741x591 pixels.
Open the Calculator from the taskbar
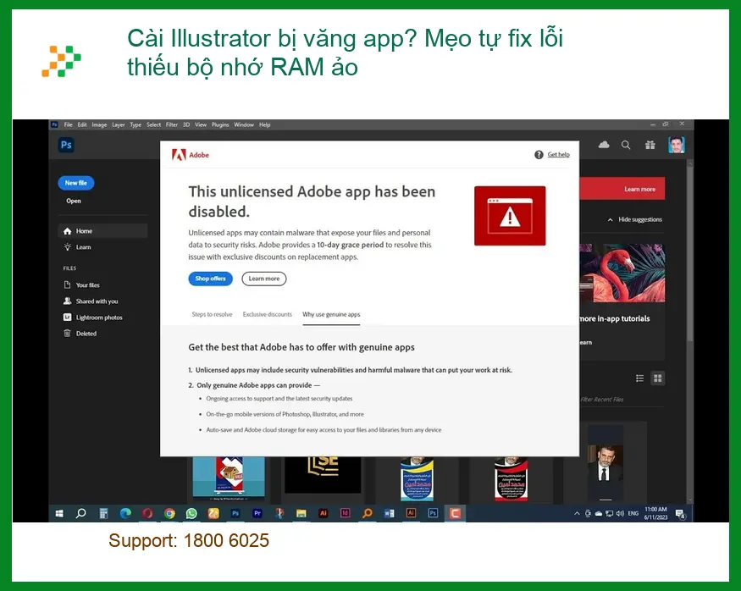pos(103,513)
